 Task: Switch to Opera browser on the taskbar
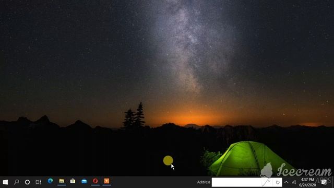[x=95, y=181]
